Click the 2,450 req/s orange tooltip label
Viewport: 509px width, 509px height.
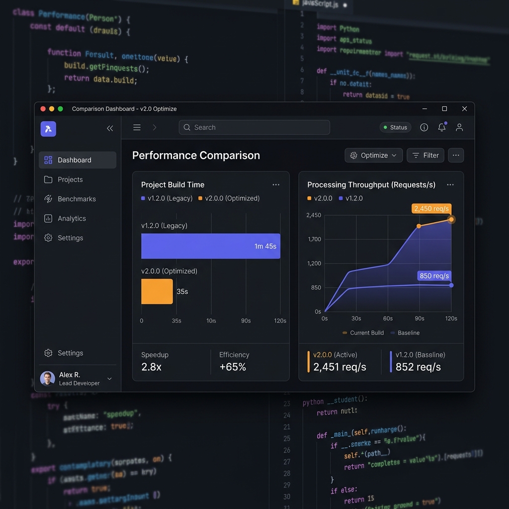[431, 209]
